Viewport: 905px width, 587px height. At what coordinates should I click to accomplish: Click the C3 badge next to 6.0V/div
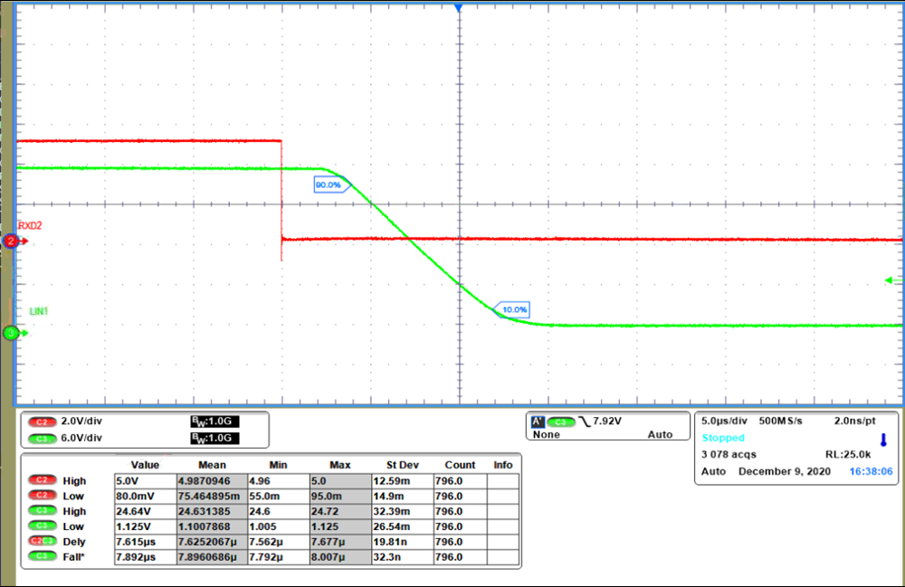click(42, 438)
